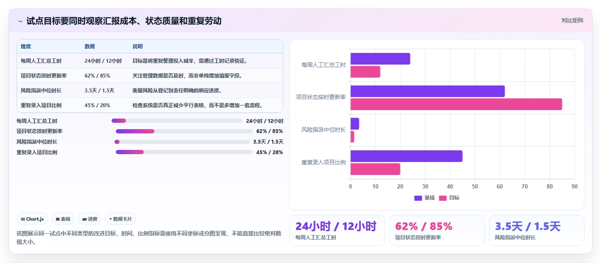The width and height of the screenshot is (601, 263).
Task: Toggle the 基线 legend purple swatch
Action: [x=418, y=198]
